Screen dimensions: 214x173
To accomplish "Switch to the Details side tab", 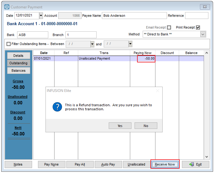I will click(x=18, y=56).
